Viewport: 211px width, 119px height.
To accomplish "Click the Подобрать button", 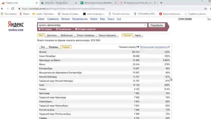I will [157, 25].
